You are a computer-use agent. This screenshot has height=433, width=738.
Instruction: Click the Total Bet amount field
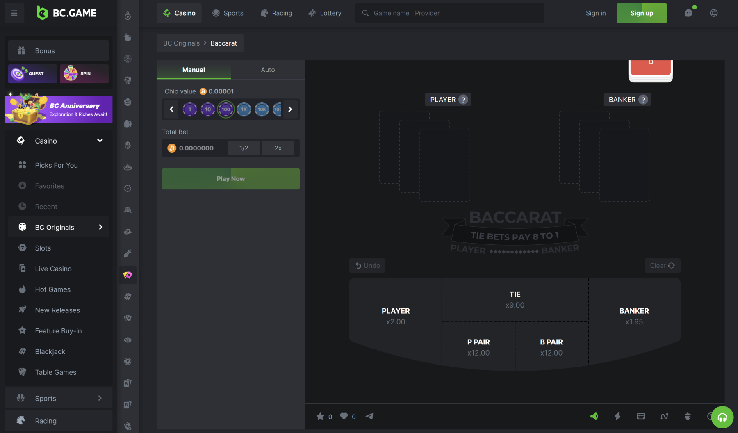(195, 148)
